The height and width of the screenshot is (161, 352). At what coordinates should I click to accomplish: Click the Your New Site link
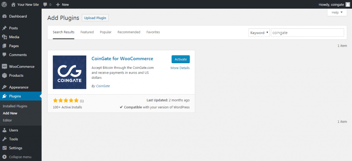(28, 4)
